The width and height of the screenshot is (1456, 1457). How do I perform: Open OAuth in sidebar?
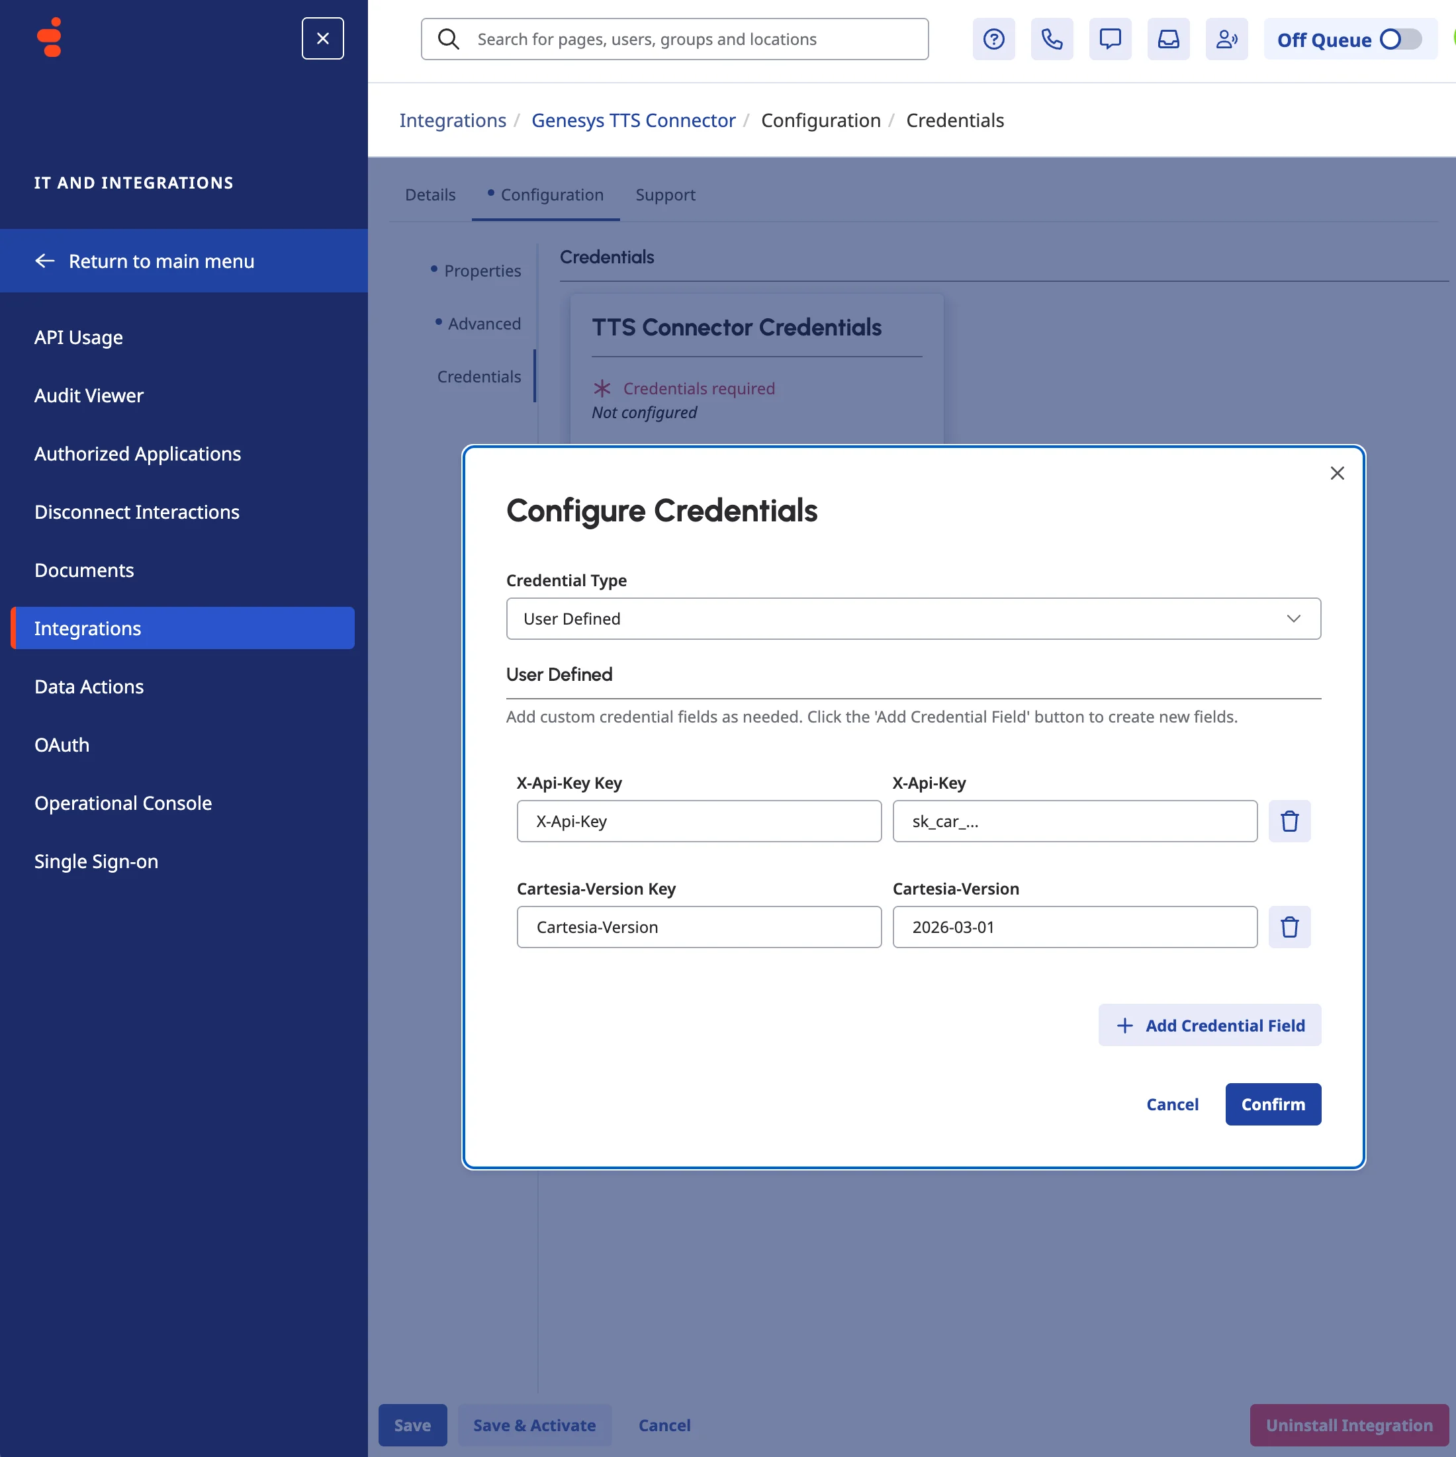[62, 744]
